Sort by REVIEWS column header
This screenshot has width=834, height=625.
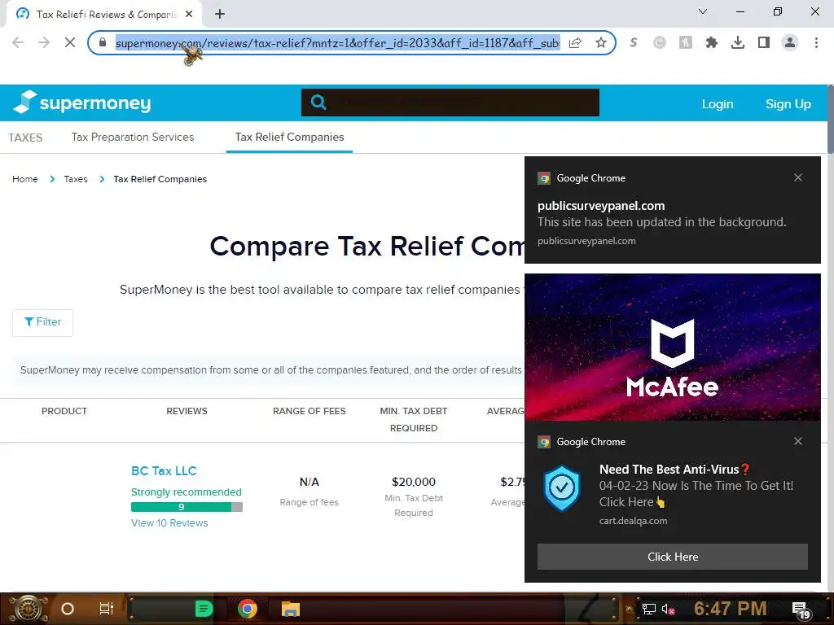[187, 411]
